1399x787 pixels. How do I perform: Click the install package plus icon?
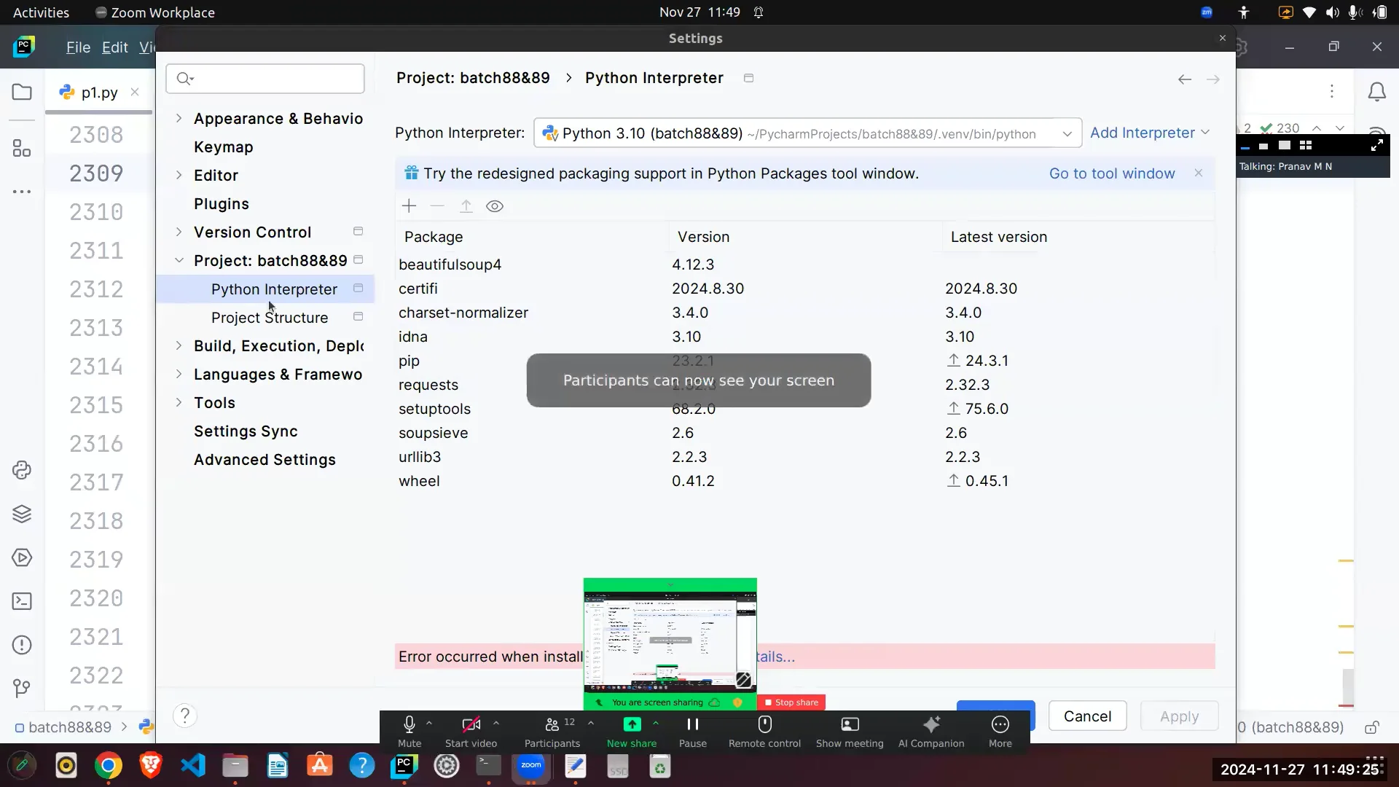click(409, 206)
